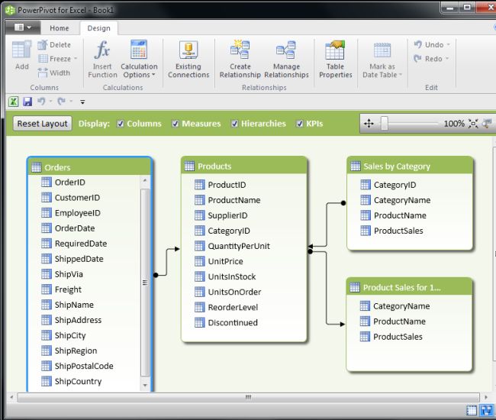Open Manage Relationships
The image size is (496, 420).
(x=286, y=60)
